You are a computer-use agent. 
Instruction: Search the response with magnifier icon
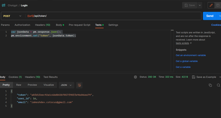218,85
